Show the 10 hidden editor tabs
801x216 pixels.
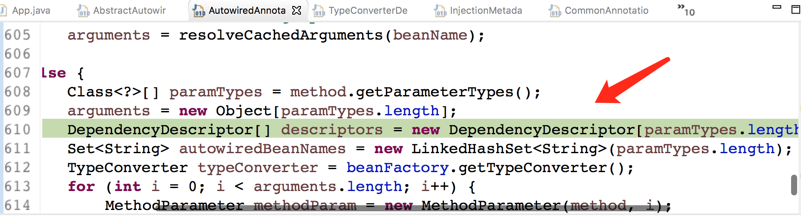pos(686,10)
